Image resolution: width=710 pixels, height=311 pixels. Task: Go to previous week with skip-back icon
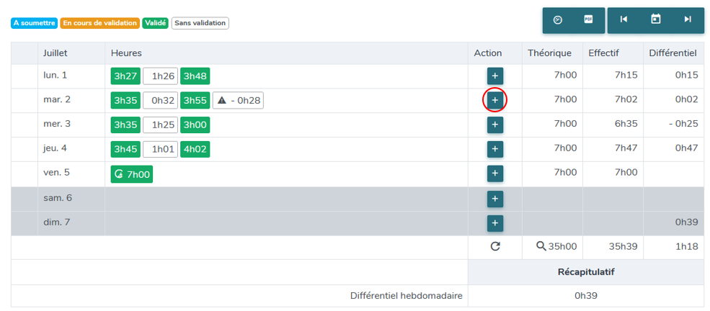(624, 19)
